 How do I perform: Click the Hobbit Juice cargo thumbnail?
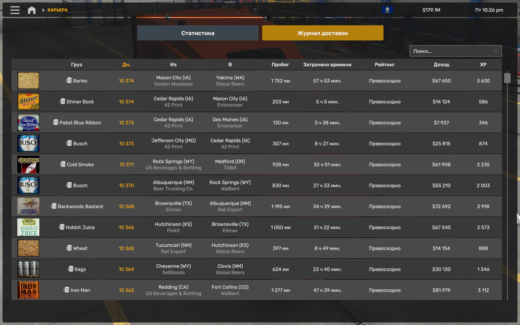tap(29, 227)
